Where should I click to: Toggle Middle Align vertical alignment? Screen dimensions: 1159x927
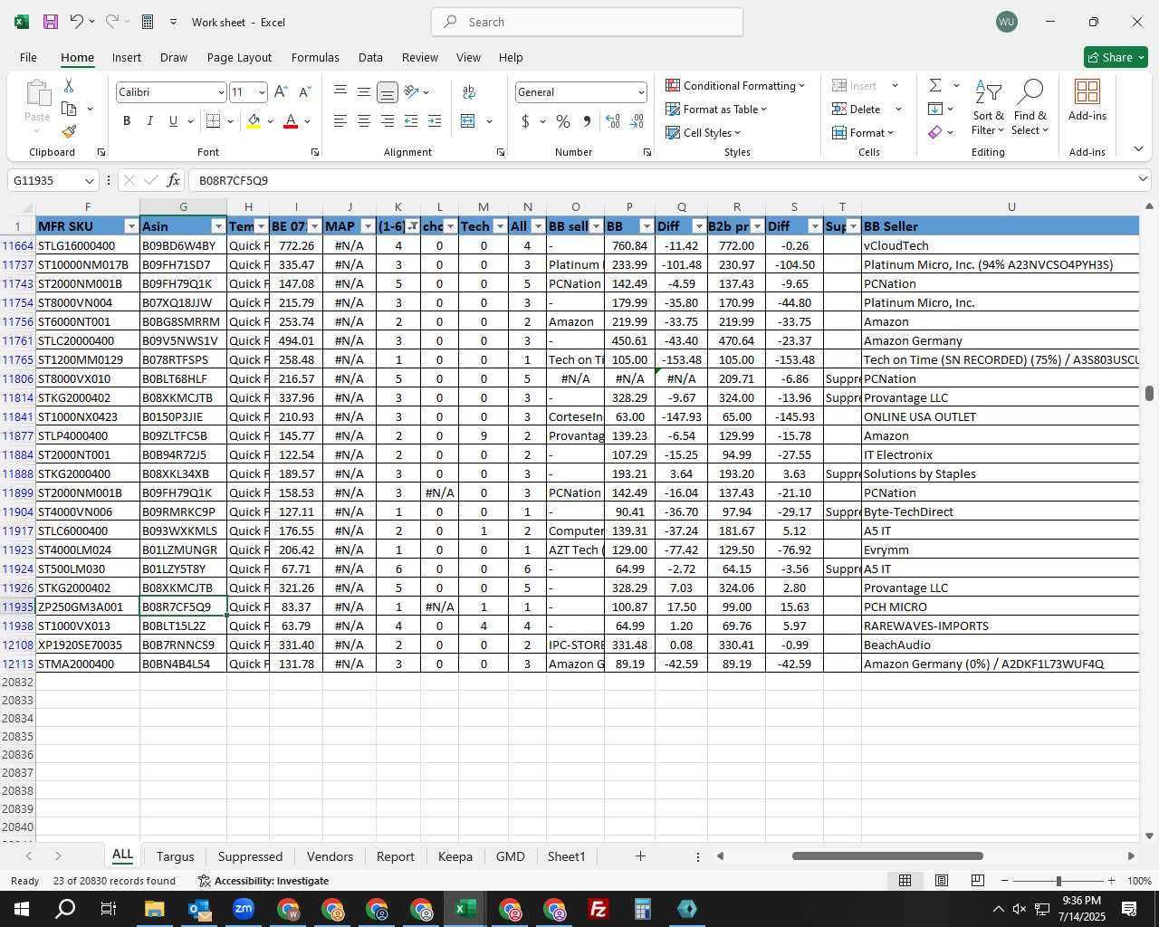pos(364,91)
